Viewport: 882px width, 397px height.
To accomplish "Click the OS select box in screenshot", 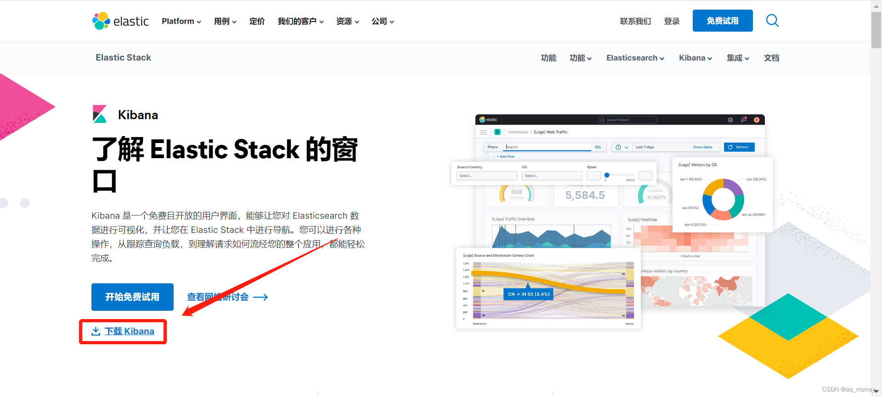I will (x=552, y=176).
